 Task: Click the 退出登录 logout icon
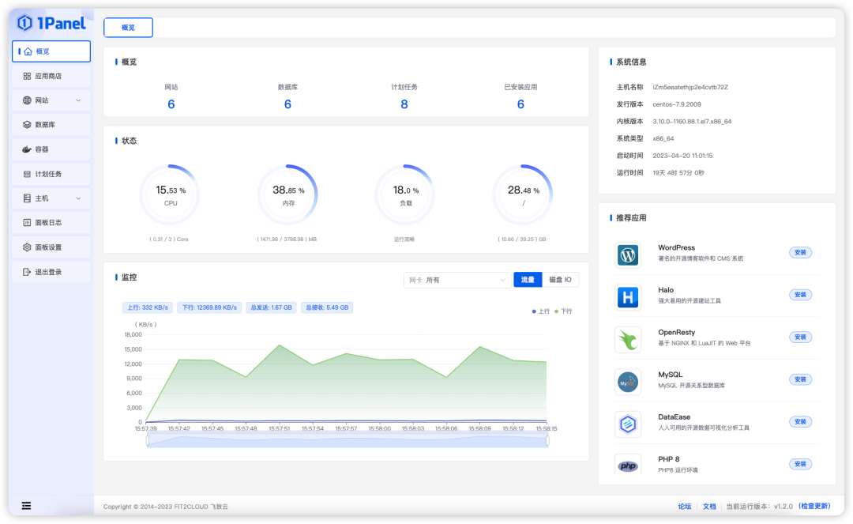pos(27,272)
